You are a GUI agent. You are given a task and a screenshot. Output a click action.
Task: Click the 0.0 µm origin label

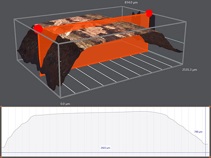pos(65,104)
